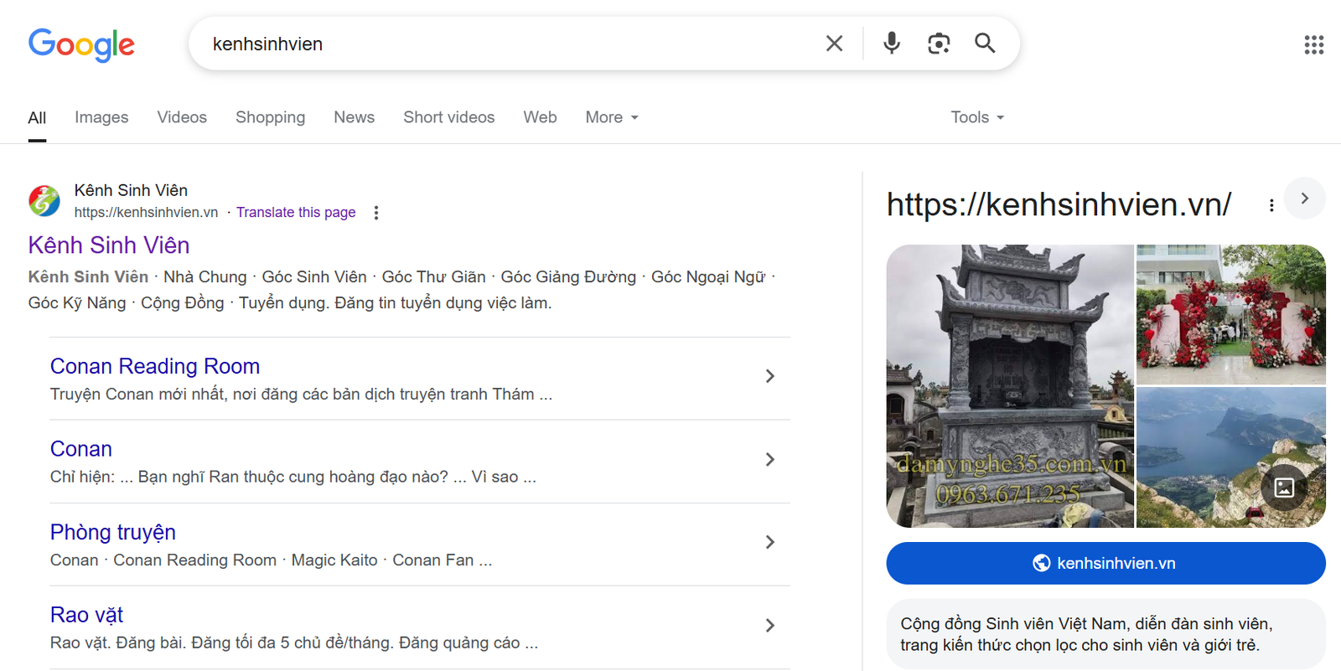Expand the Phòng truyện row chevron
The image size is (1341, 671).
click(x=769, y=543)
